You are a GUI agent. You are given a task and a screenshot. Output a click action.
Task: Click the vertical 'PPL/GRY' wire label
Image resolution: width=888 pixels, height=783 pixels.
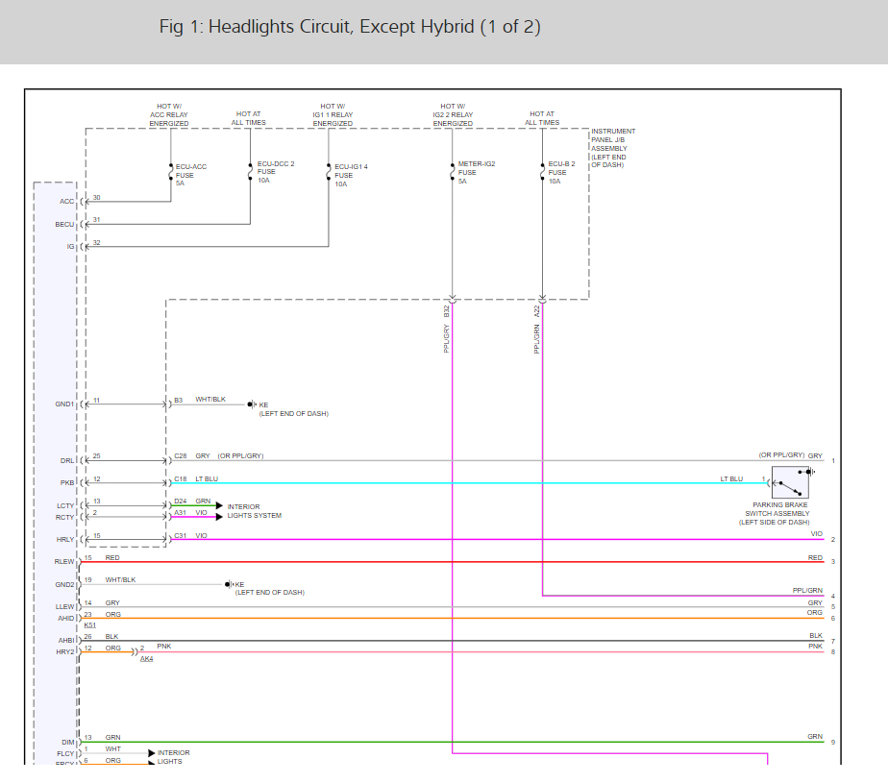[x=446, y=339]
